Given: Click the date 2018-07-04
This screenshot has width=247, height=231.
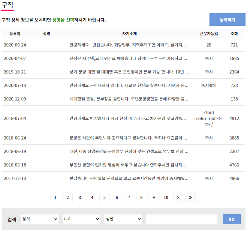Looking at the screenshot, I should click(x=15, y=118).
